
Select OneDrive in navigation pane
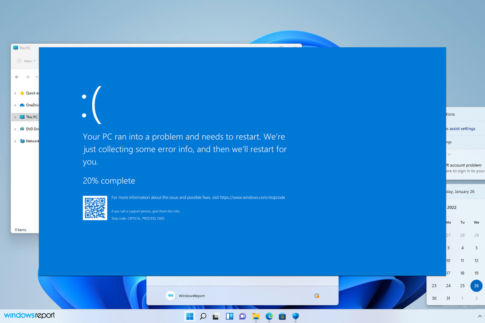[29, 105]
